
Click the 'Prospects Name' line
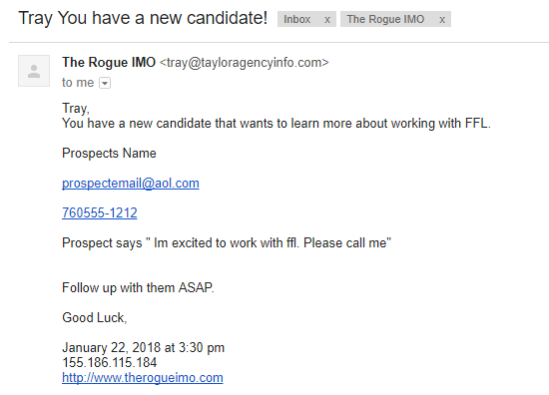109,154
